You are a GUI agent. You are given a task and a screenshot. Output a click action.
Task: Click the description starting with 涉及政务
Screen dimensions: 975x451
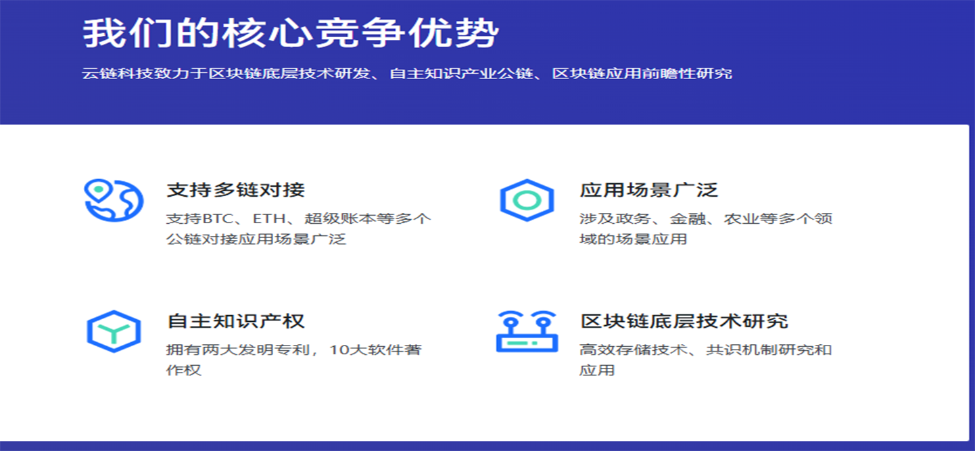(x=706, y=229)
